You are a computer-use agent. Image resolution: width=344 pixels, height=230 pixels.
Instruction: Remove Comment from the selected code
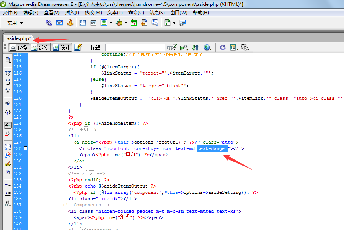click(8, 155)
